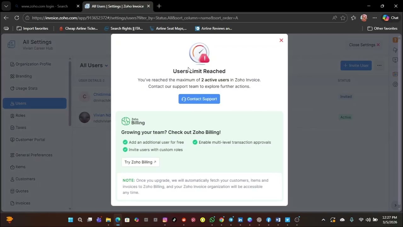Open the Import favorites bookmark
Image resolution: width=403 pixels, height=227 pixels.
(x=32, y=28)
